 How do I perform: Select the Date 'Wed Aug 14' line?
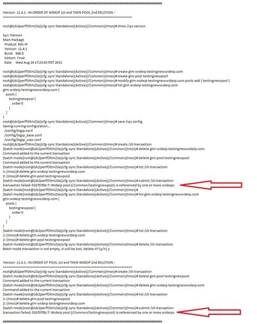[33, 63]
